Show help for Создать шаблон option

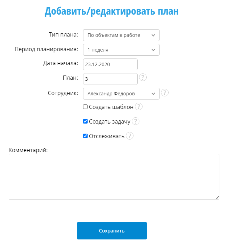point(139,107)
